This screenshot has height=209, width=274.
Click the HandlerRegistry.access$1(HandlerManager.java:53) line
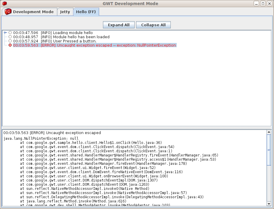coord(118,159)
